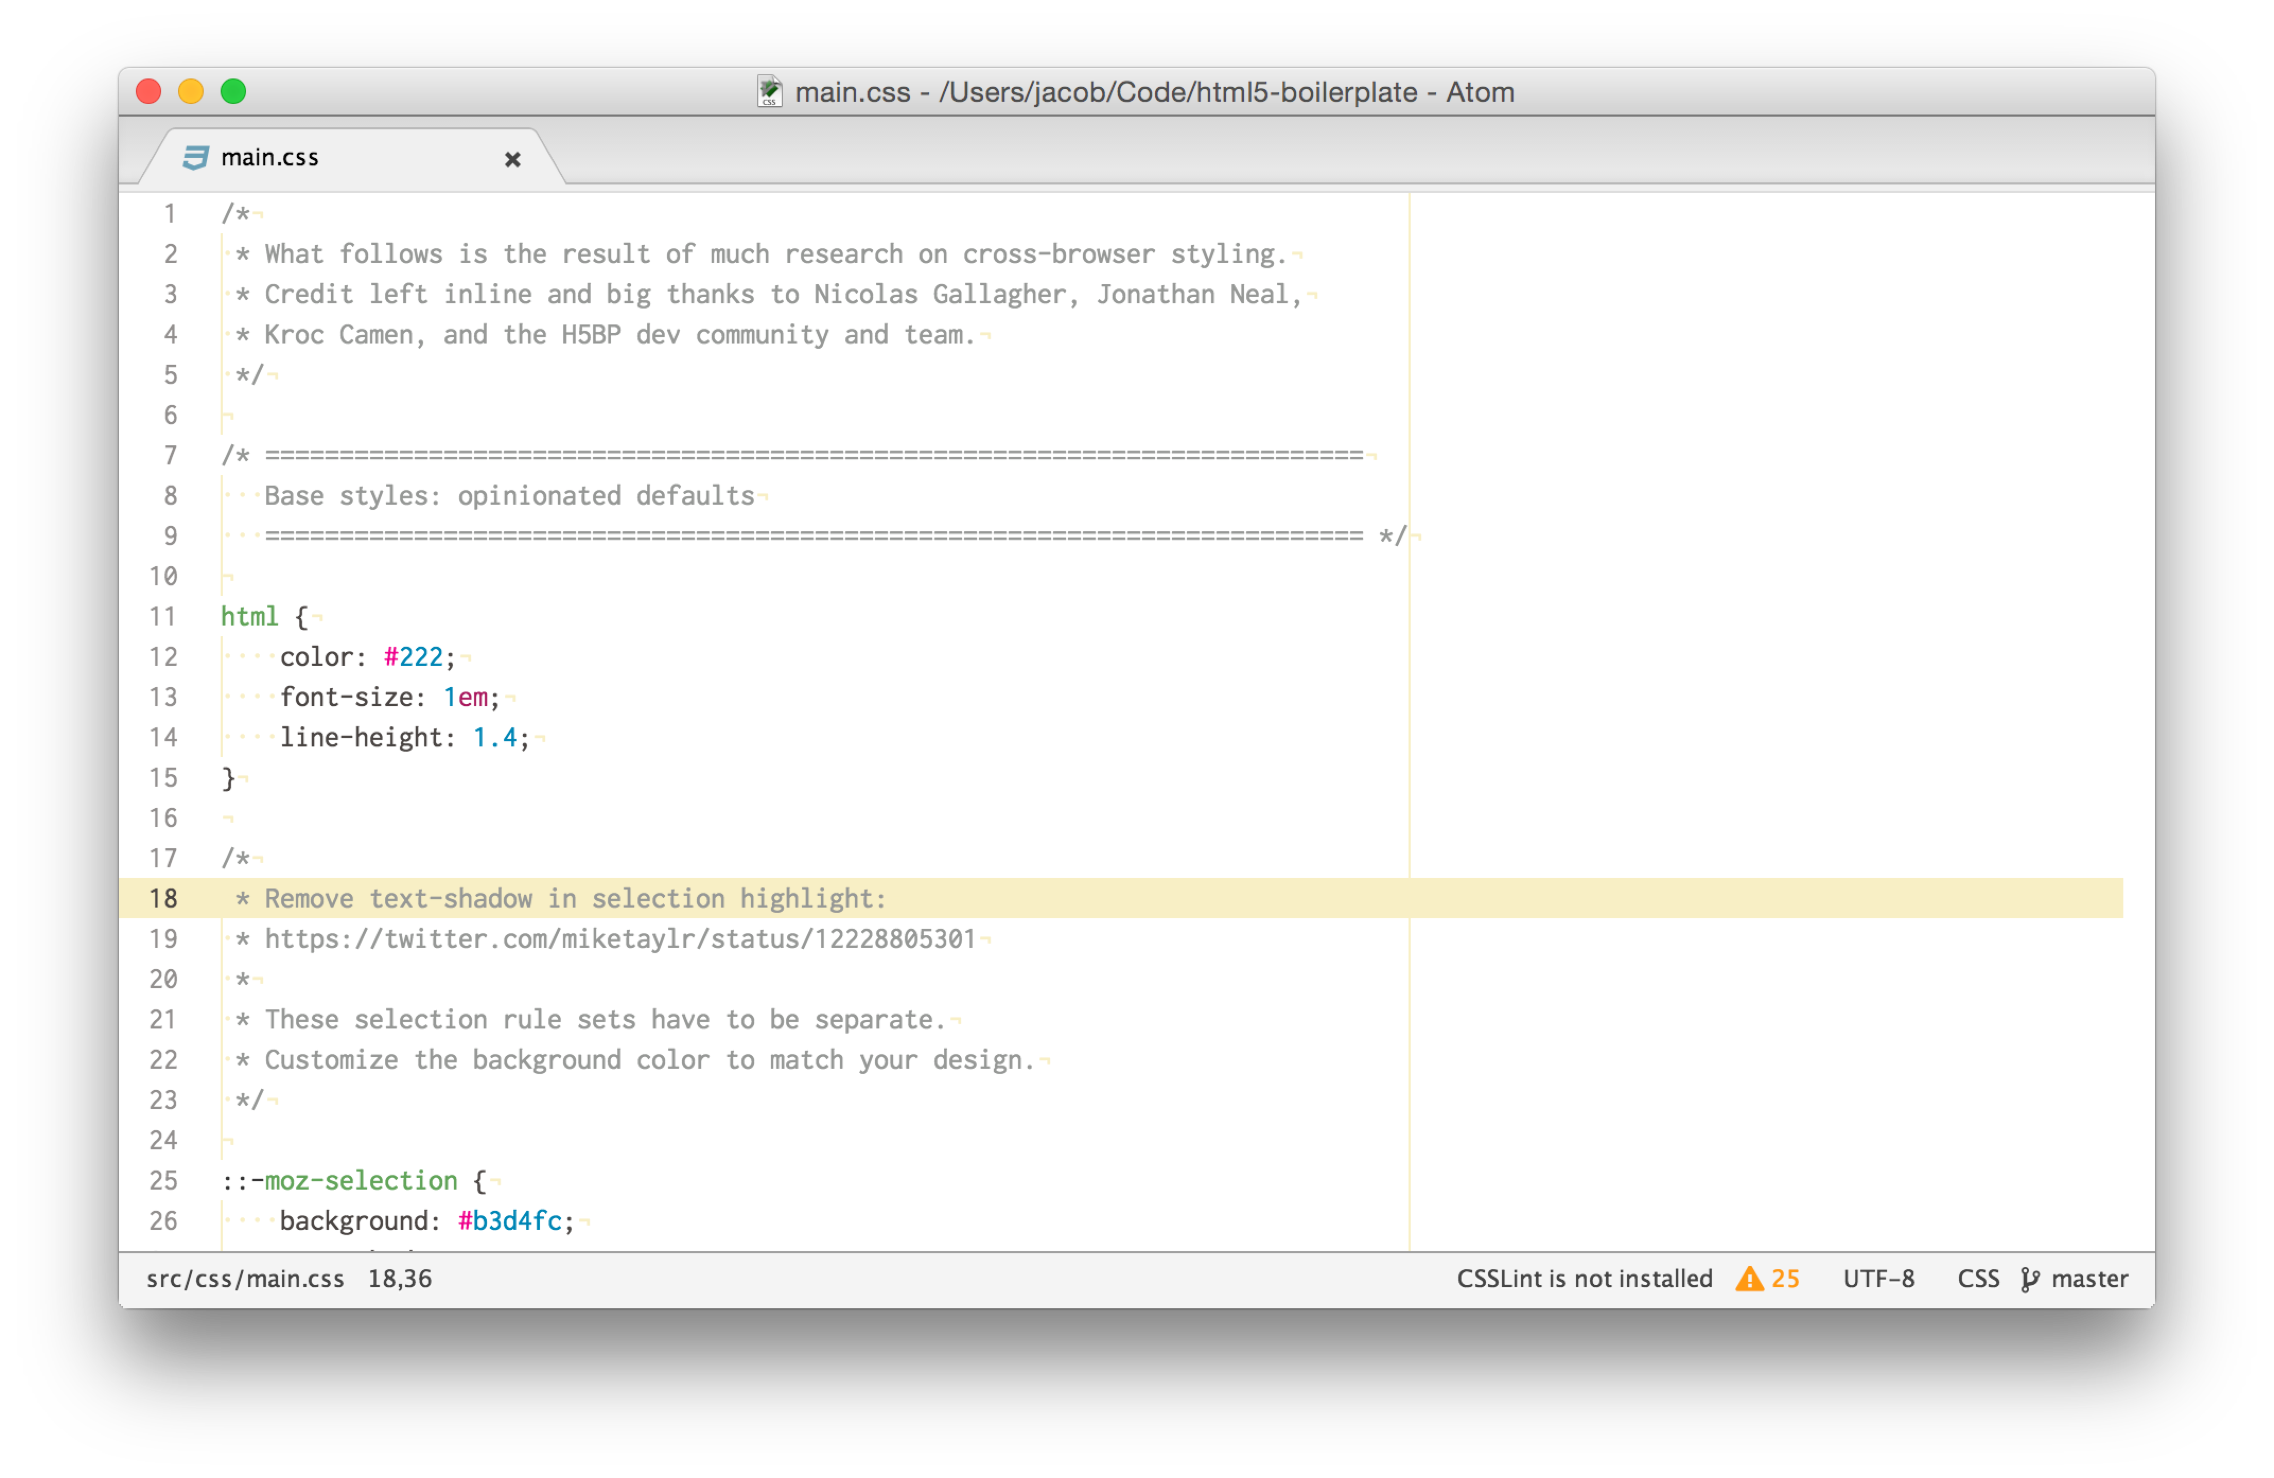Close the main.css tab
Viewport: 2274px width, 1478px height.
(512, 160)
